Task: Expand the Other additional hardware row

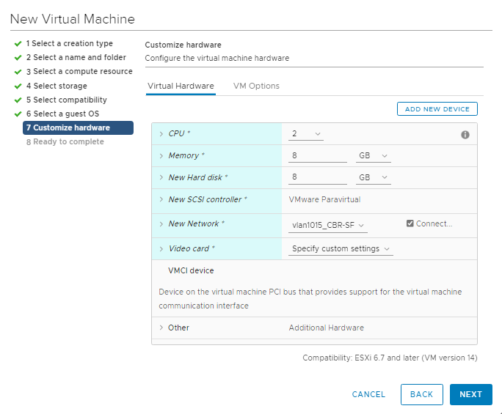Action: pos(161,328)
